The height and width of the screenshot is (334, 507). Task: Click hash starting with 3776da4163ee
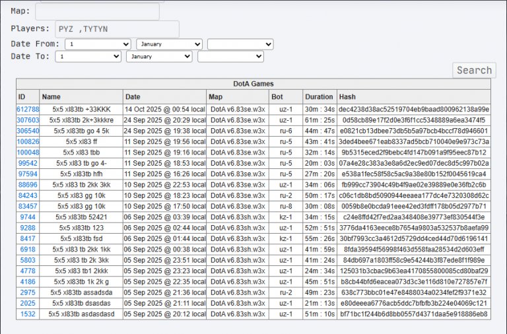[414, 228]
